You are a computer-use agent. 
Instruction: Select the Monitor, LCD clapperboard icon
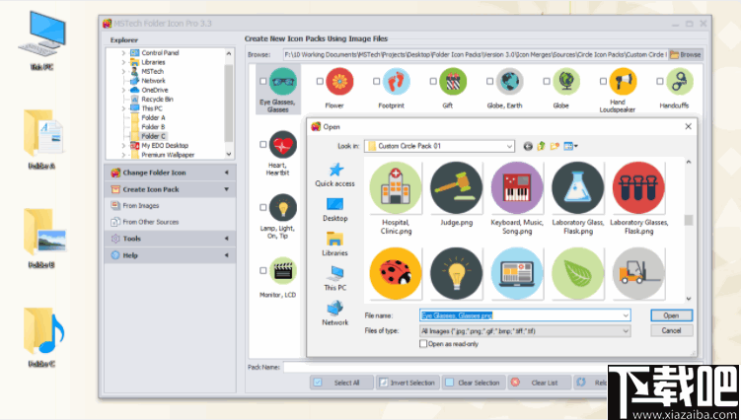(282, 271)
